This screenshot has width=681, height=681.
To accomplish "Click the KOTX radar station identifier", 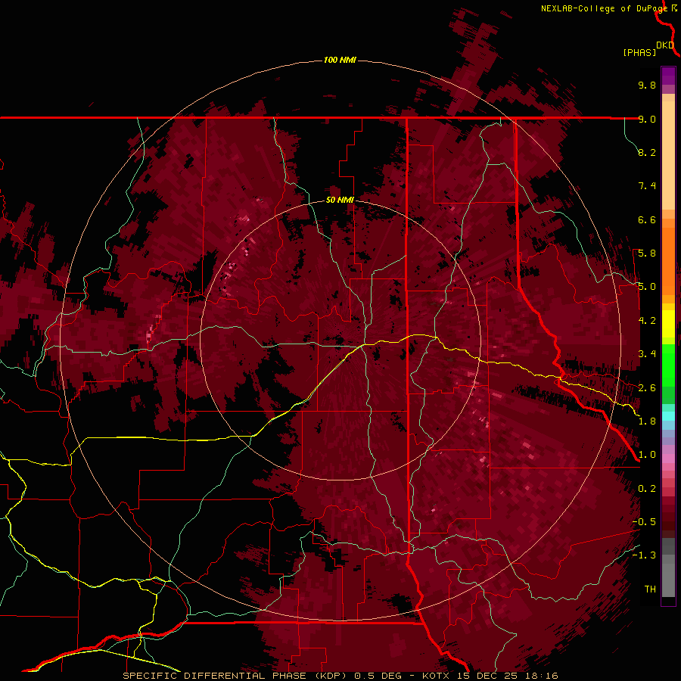I will point(437,676).
